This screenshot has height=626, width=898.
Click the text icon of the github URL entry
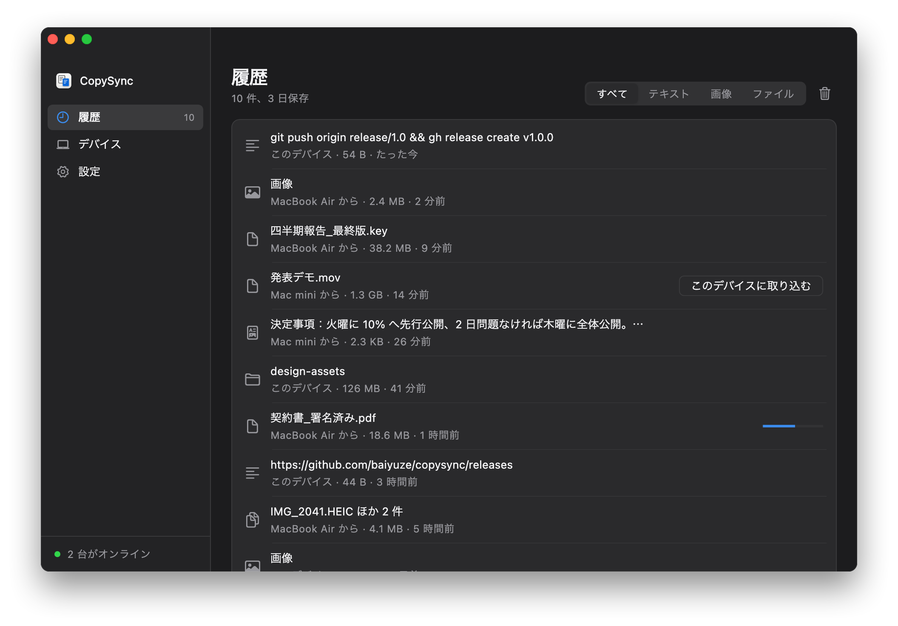coord(252,473)
